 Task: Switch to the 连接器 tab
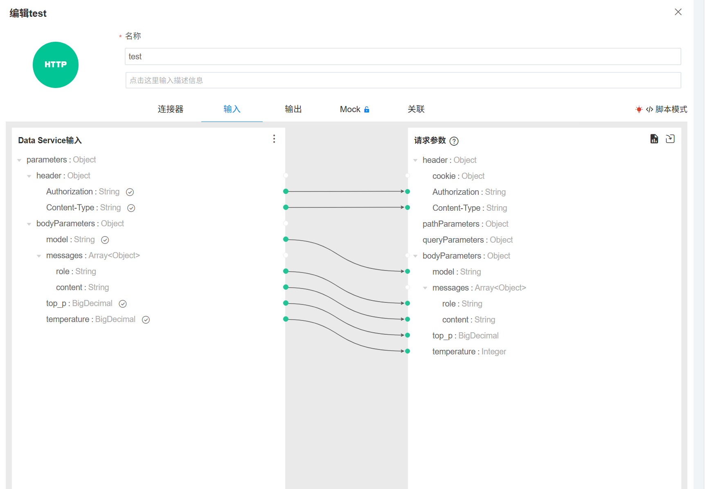[171, 109]
